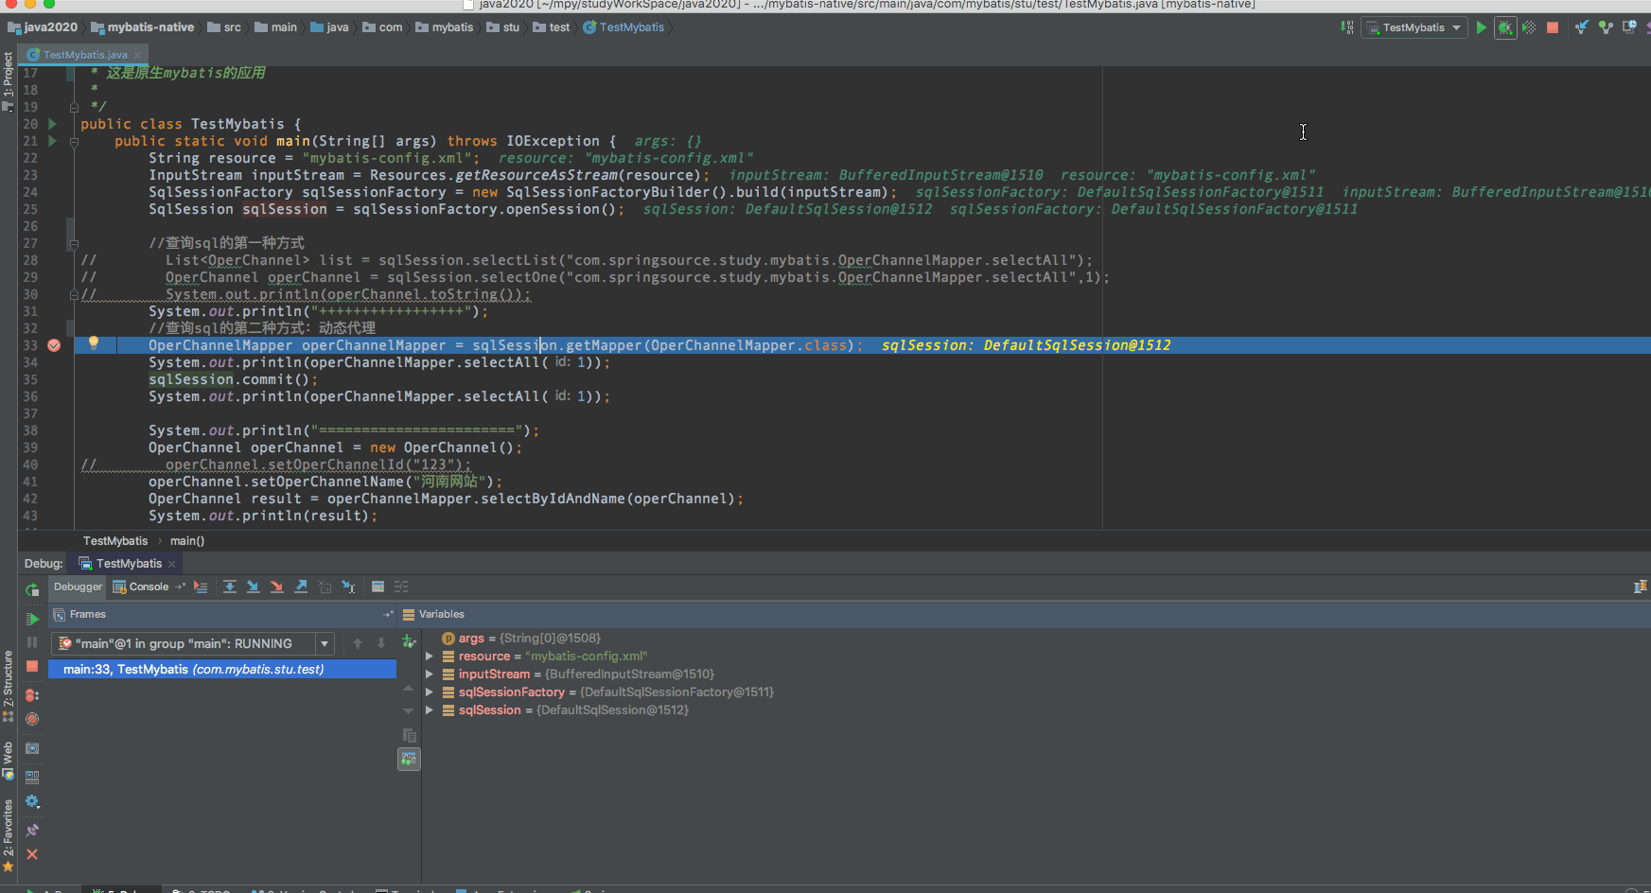This screenshot has height=893, width=1651.
Task: Click Pause Program icon in Debug sidebar
Action: point(32,642)
